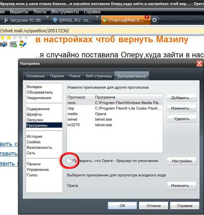Image resolution: width=204 pixels, height=215 pixels.
Task: Click the Изменить... button beside protocol list
Action: coord(182,108)
